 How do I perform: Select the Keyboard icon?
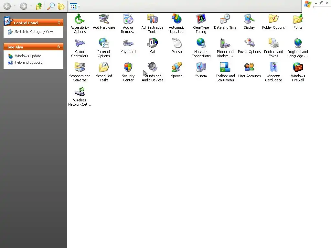pyautogui.click(x=128, y=43)
